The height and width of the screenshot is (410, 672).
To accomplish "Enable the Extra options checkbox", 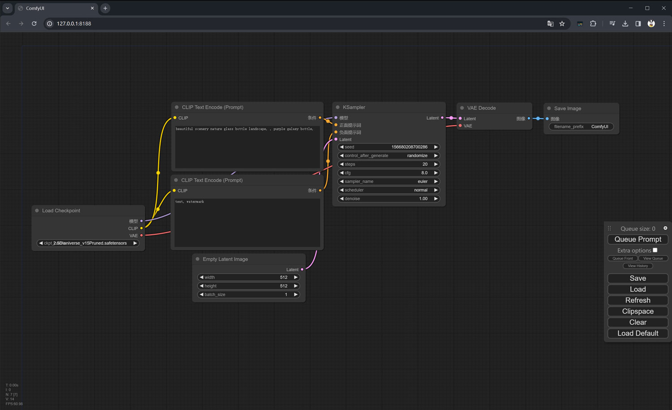I will tap(655, 250).
